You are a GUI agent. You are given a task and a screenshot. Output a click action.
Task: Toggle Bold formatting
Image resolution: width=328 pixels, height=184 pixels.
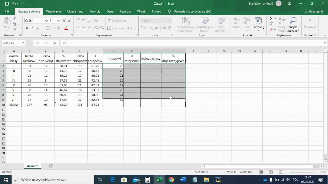27,28
